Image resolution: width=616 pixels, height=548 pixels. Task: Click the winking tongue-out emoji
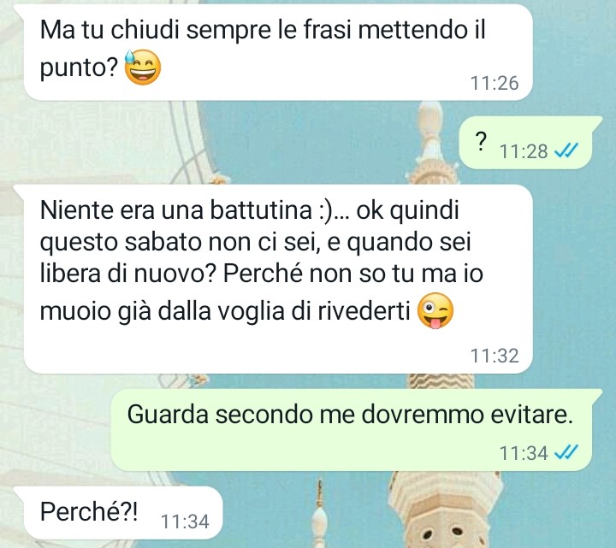(x=435, y=311)
